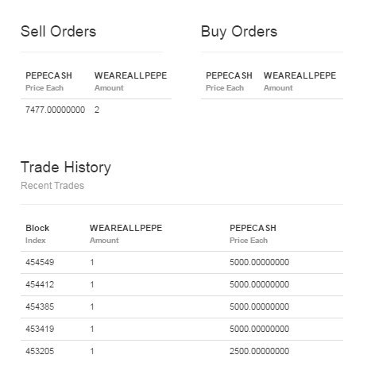Click the sell order price 7477.00000000
The image size is (371, 374).
click(55, 110)
